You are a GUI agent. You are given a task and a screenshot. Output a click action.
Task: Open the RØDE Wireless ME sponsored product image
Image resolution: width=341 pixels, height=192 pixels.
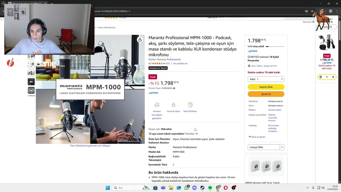[x=266, y=167]
